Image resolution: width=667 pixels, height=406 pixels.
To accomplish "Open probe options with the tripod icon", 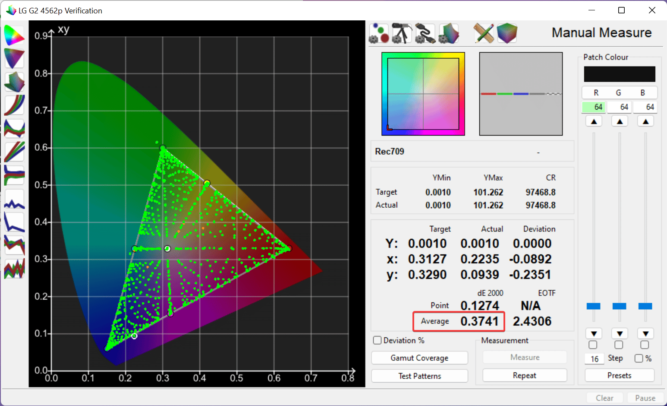I will pos(402,33).
